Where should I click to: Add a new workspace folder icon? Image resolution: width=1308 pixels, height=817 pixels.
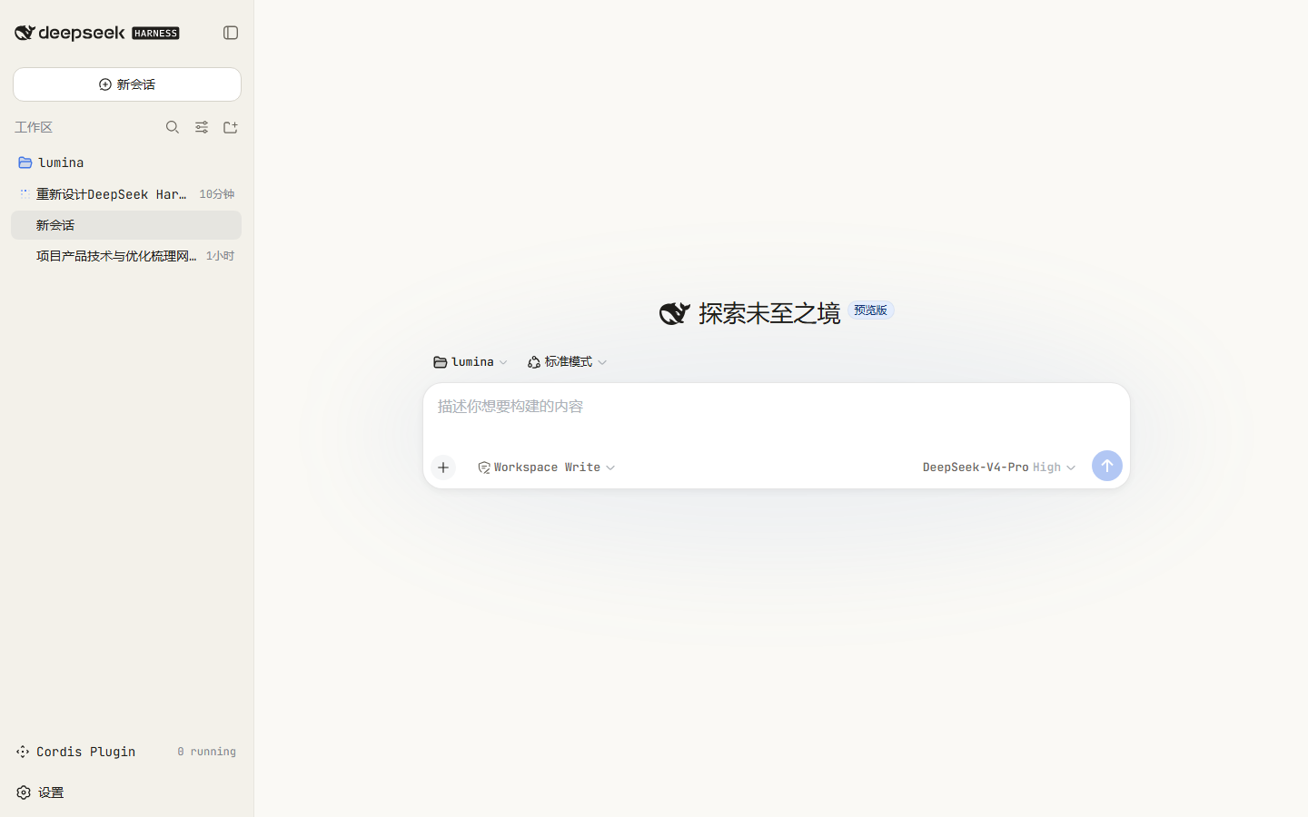pyautogui.click(x=231, y=127)
